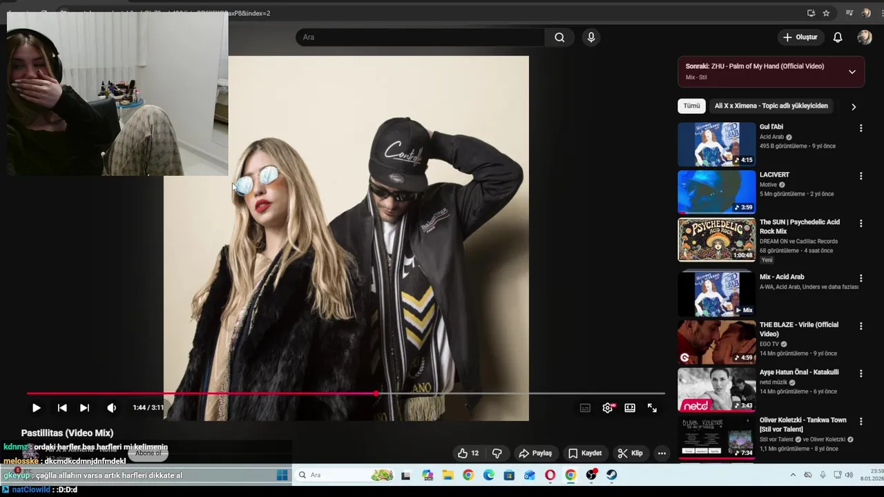
Task: Open YouTube notifications bell
Action: point(837,37)
